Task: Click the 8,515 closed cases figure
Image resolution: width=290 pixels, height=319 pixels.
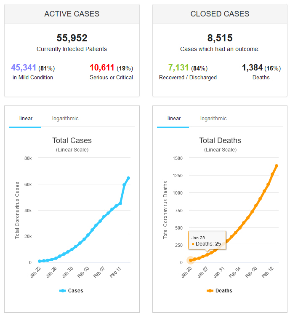Action: (x=220, y=38)
